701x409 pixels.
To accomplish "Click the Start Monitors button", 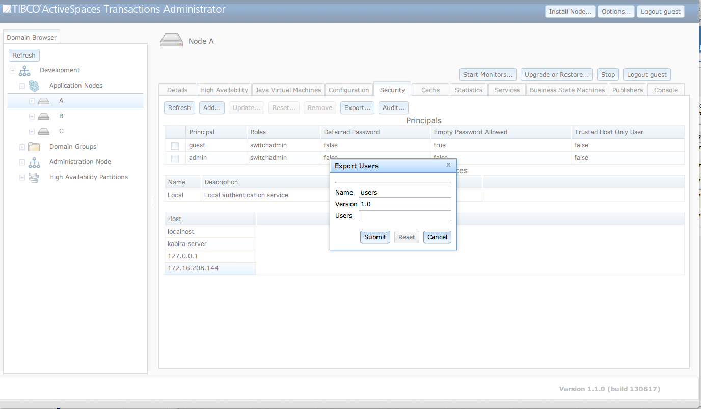I will pos(487,74).
